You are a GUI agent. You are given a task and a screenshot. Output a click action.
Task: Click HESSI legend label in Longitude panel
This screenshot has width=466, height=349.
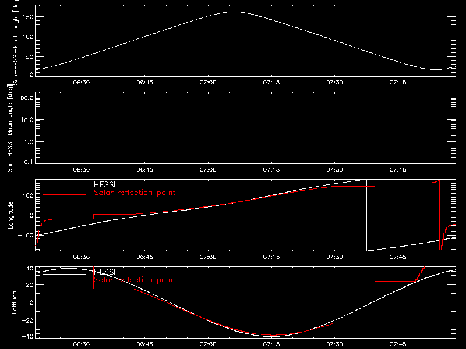104,184
